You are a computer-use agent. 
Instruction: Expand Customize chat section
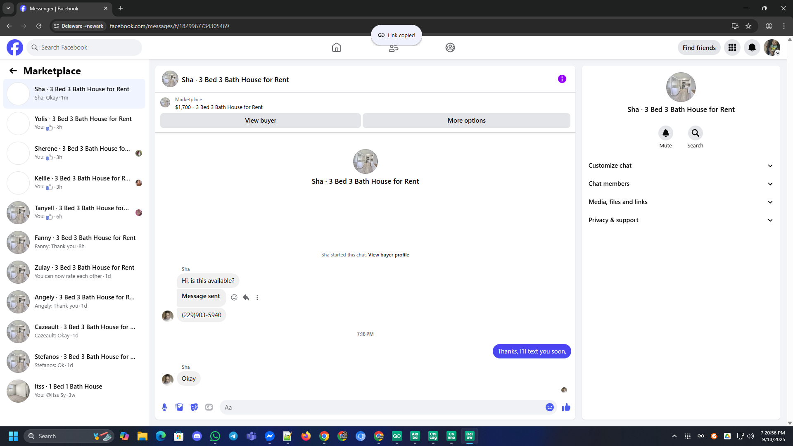[680, 166]
